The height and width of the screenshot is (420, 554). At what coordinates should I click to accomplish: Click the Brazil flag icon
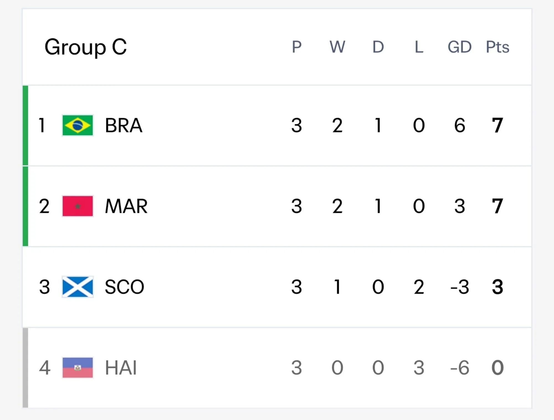78,125
